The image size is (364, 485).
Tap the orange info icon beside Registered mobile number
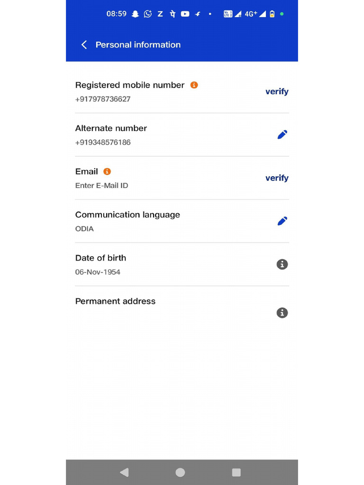tap(194, 85)
